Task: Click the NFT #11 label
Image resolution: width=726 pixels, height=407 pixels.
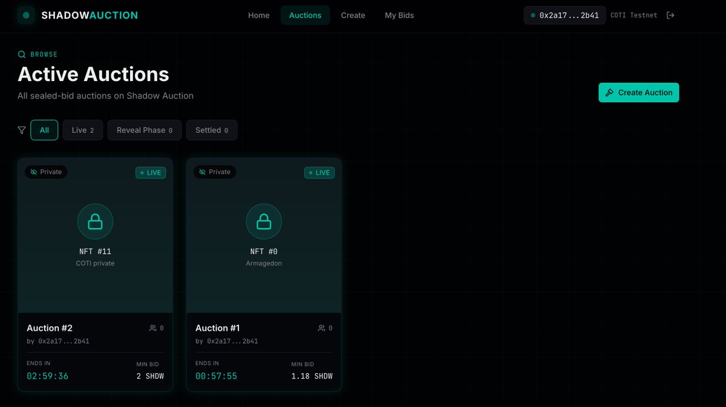Action: coord(96,252)
